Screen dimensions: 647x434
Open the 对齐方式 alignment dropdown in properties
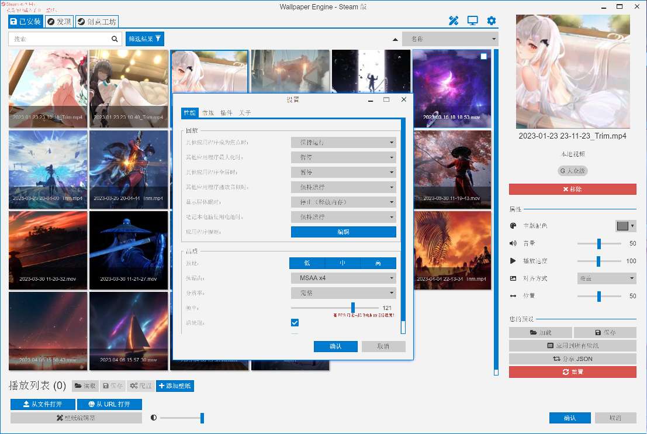pos(606,278)
